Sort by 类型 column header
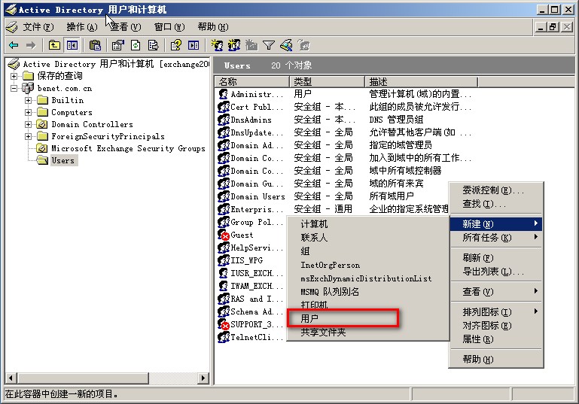579x404 pixels. [x=328, y=81]
